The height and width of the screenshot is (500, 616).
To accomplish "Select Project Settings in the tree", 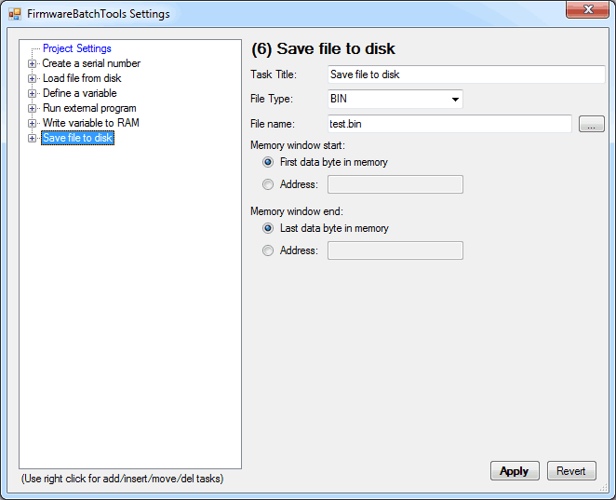I will tap(76, 48).
